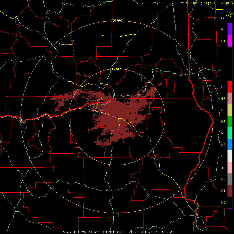Pick the HR green legend swatch
Screen dimensions: 234x234
230,122
